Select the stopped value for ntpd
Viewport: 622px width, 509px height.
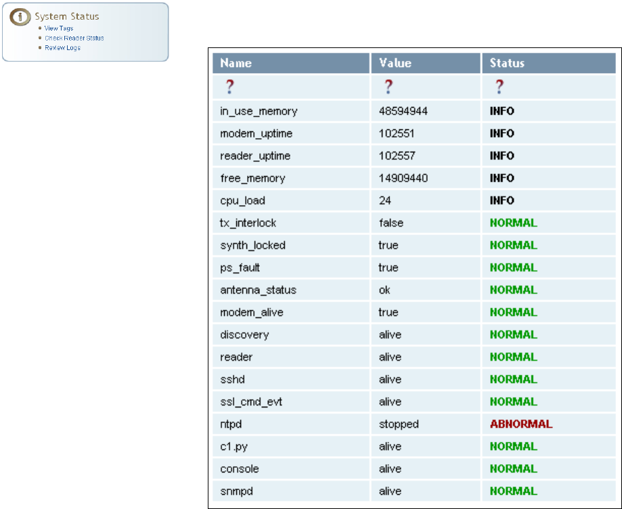pos(399,424)
